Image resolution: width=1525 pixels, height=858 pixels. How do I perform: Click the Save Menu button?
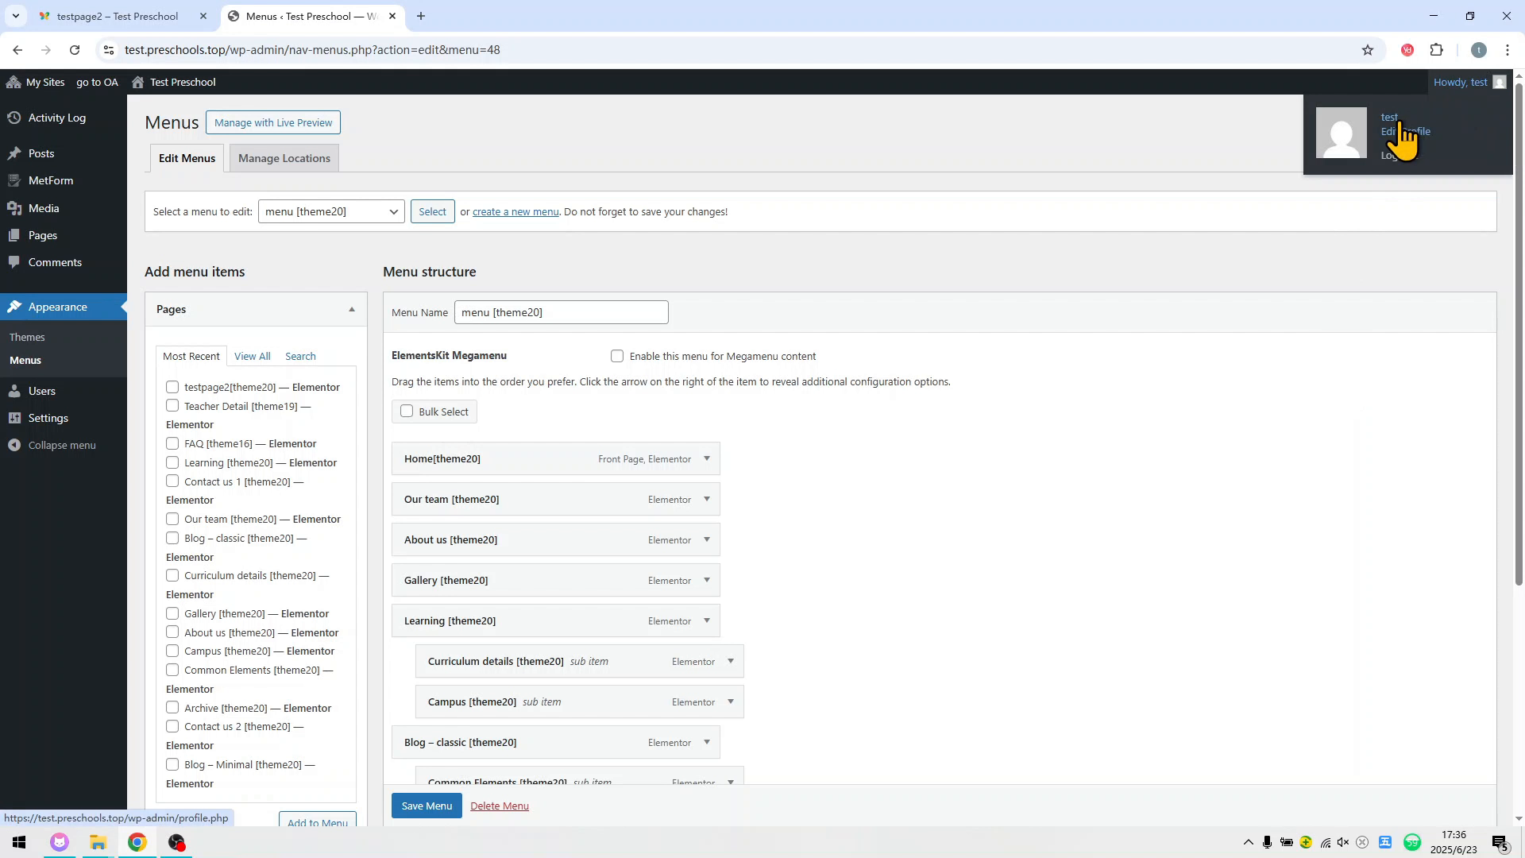427,806
